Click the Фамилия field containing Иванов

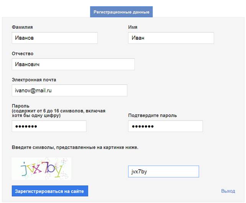click(54, 38)
